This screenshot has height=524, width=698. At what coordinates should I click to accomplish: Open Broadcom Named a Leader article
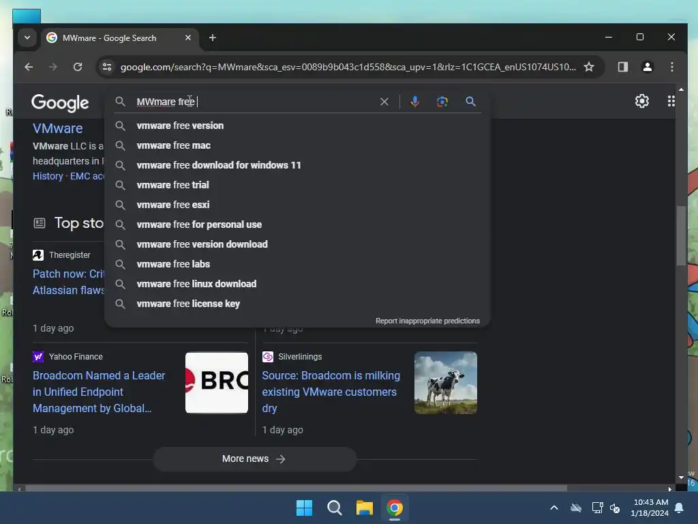pyautogui.click(x=99, y=392)
